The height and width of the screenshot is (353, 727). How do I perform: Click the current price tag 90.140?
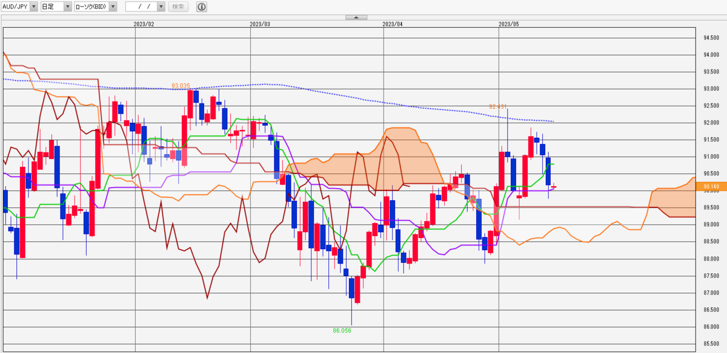(x=711, y=187)
